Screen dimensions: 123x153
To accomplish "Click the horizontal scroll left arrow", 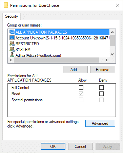I will click(11, 60).
